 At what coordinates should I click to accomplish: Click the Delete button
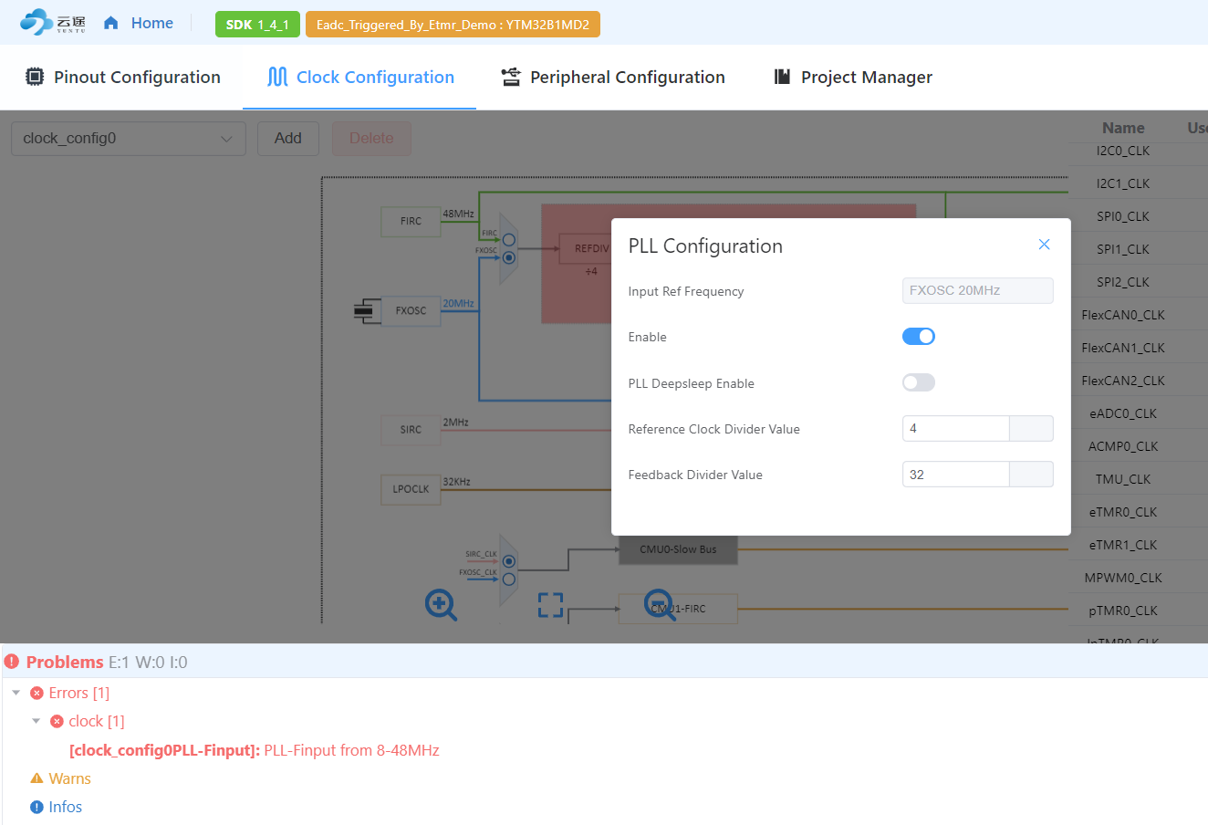(x=371, y=139)
